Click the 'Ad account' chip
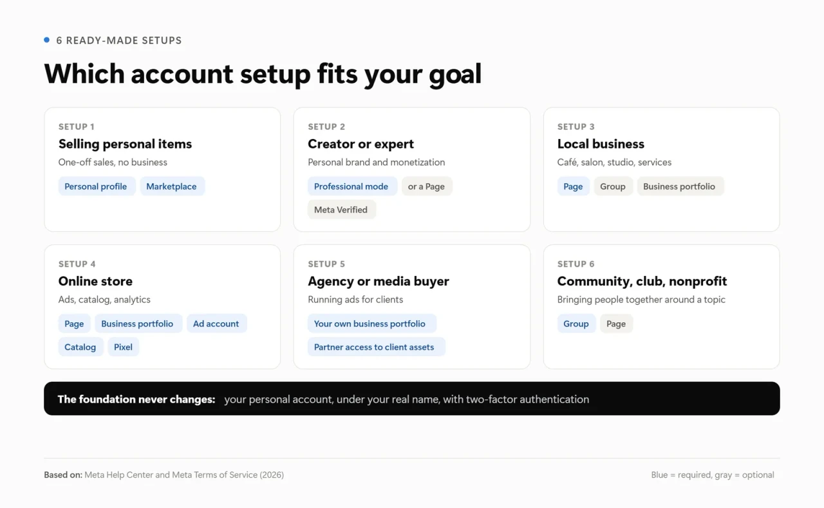Screen dimensions: 824x508 click(216, 323)
